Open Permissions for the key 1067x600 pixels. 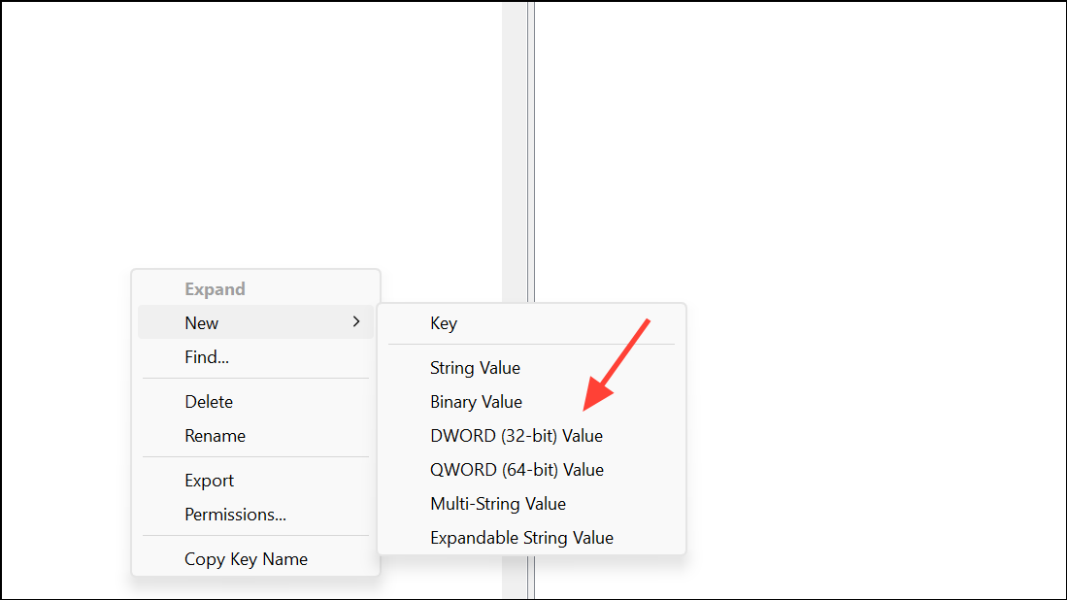[235, 514]
